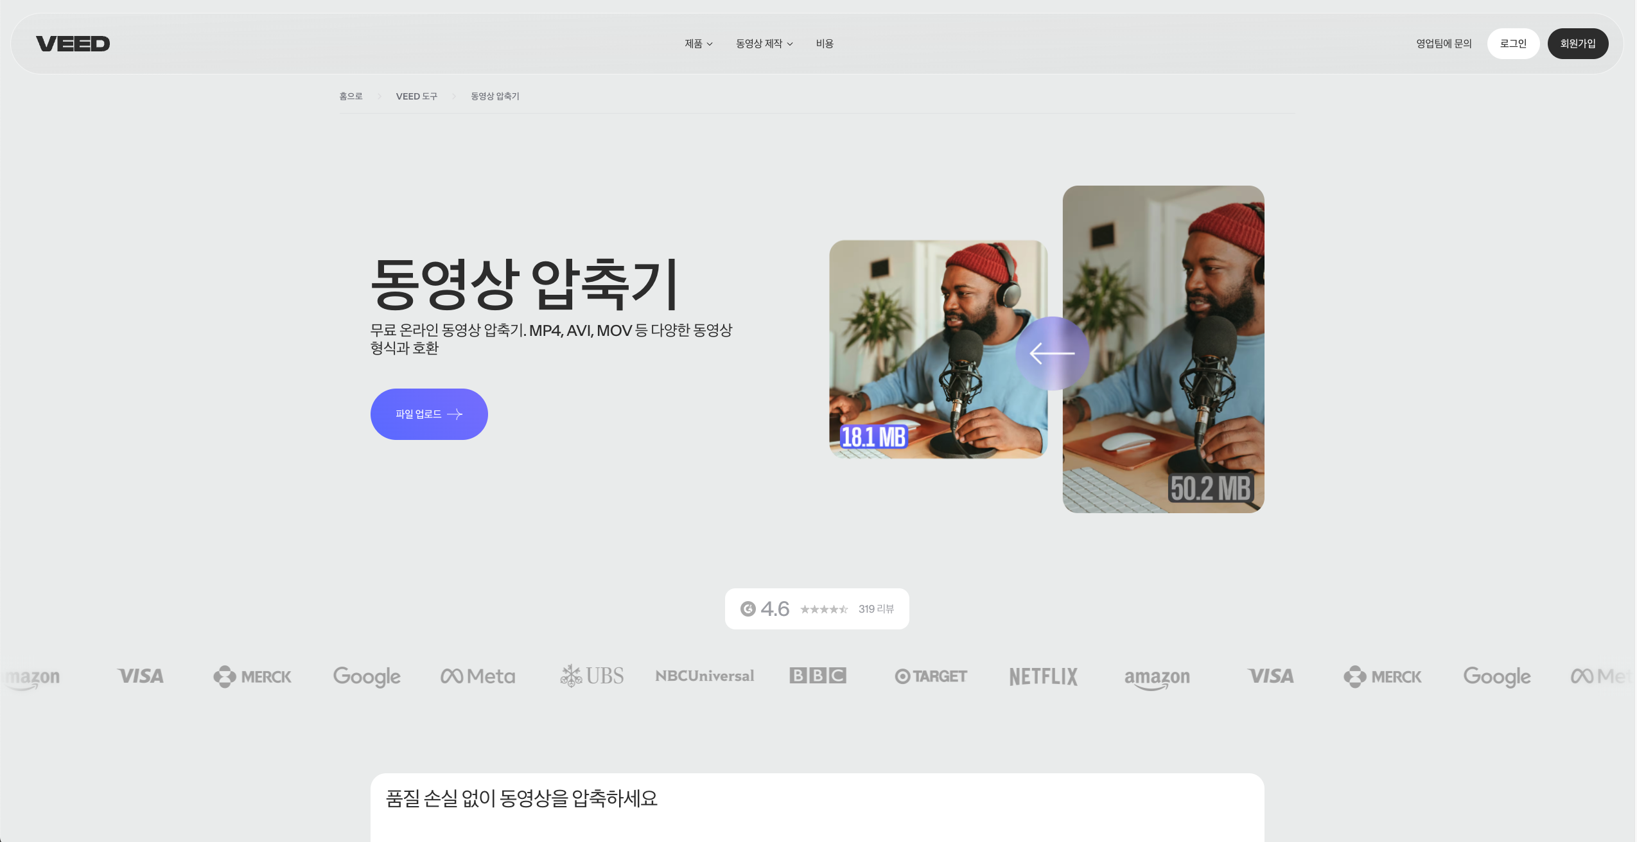Click the chevron next to 제품
Image resolution: width=1637 pixels, height=842 pixels.
(710, 44)
